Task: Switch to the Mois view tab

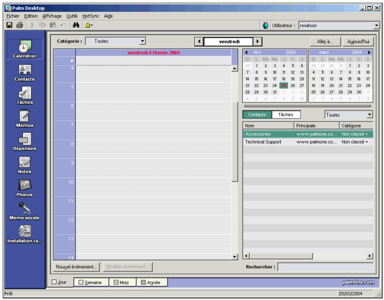Action: click(x=122, y=282)
